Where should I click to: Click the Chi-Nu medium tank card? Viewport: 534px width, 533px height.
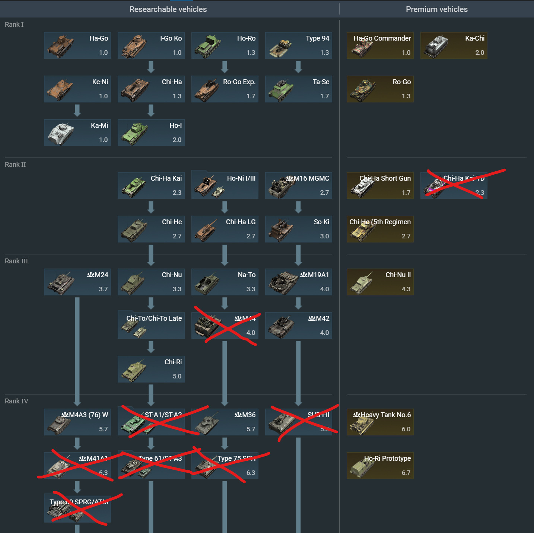point(151,282)
